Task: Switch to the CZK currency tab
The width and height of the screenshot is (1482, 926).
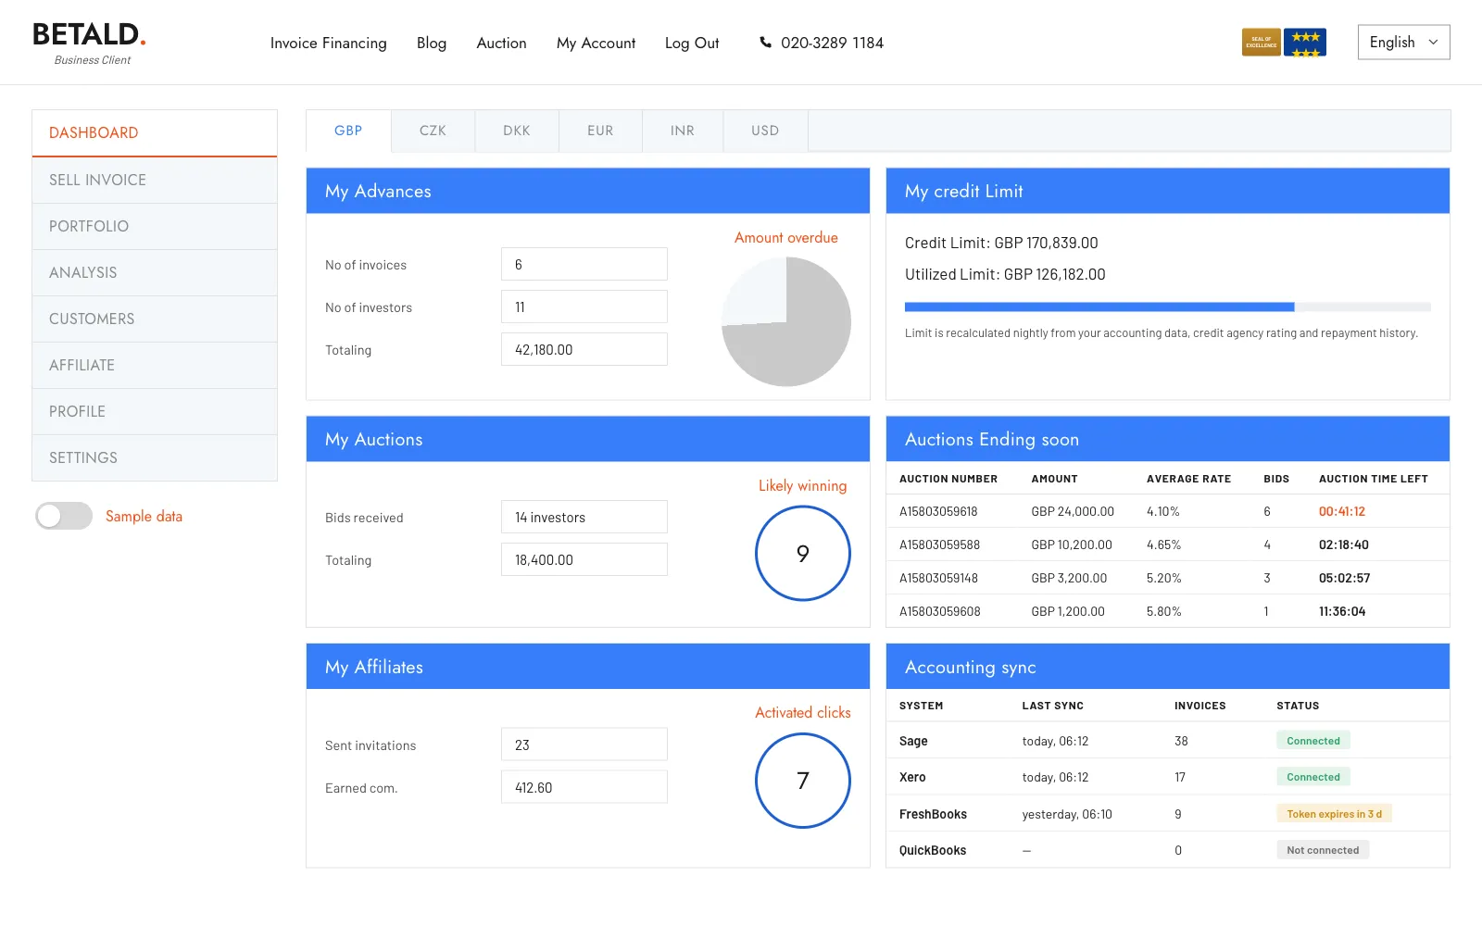Action: pos(433,131)
